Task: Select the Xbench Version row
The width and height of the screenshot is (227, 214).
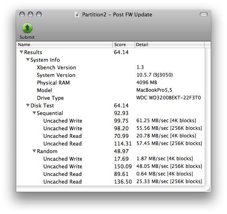Action: click(110, 67)
